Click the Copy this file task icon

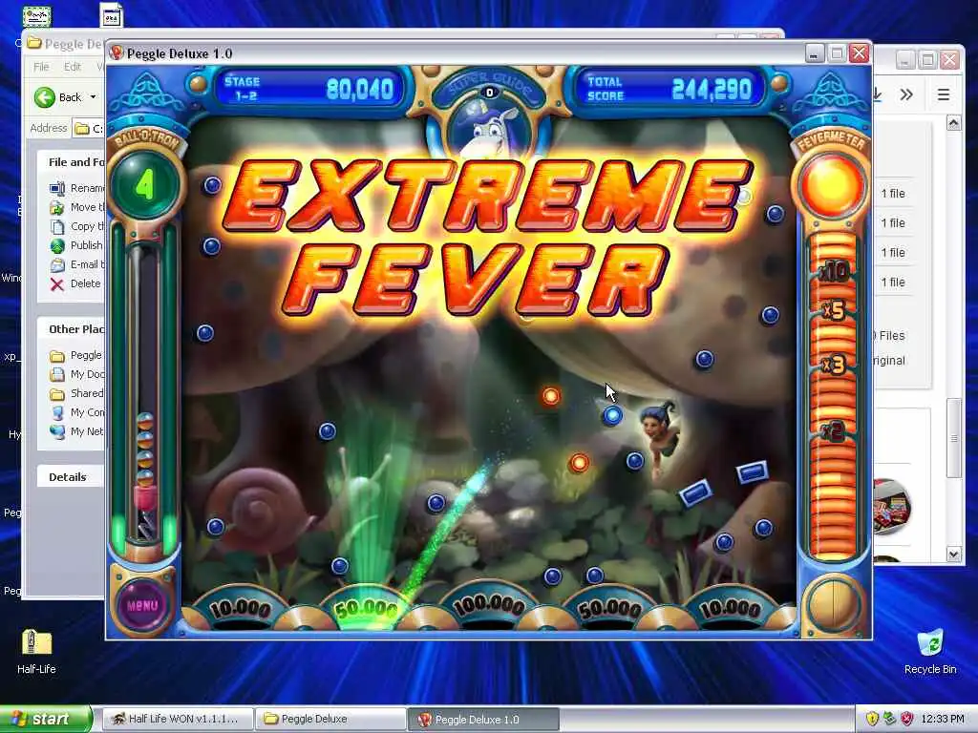pyautogui.click(x=57, y=226)
